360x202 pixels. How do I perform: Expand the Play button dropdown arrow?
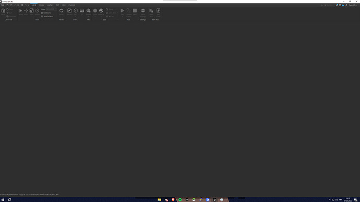point(123,17)
